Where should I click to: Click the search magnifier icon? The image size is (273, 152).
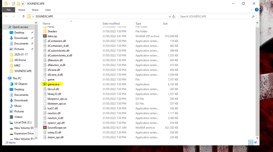pyautogui.click(x=253, y=16)
